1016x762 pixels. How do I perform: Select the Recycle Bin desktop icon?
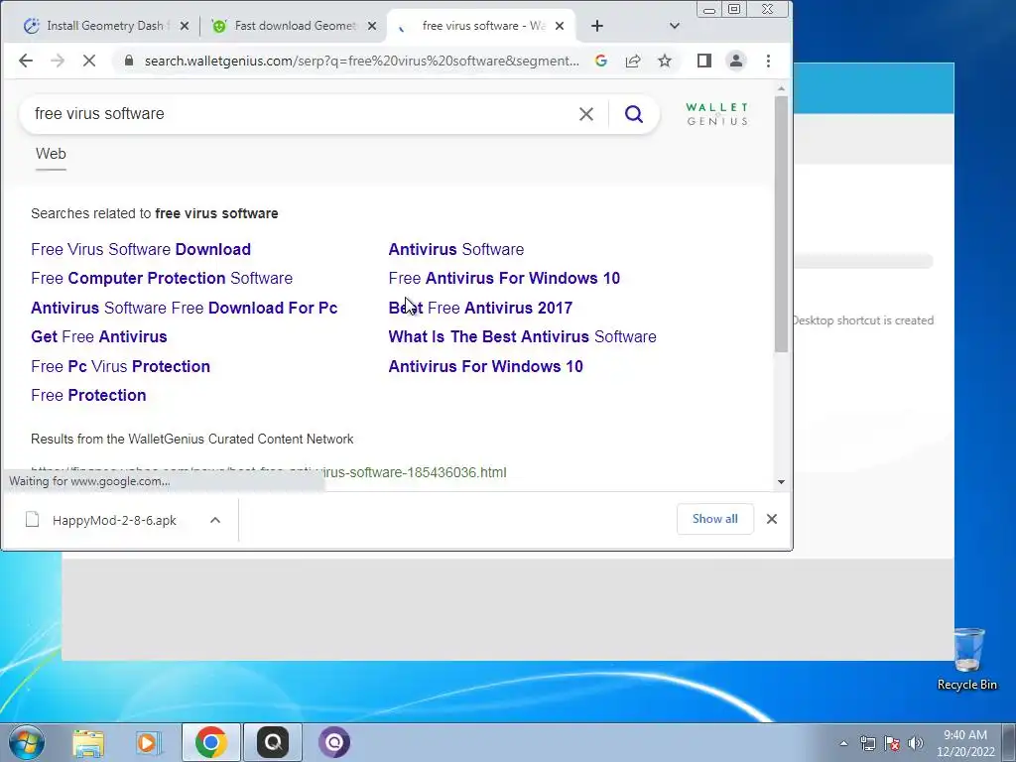tap(966, 659)
